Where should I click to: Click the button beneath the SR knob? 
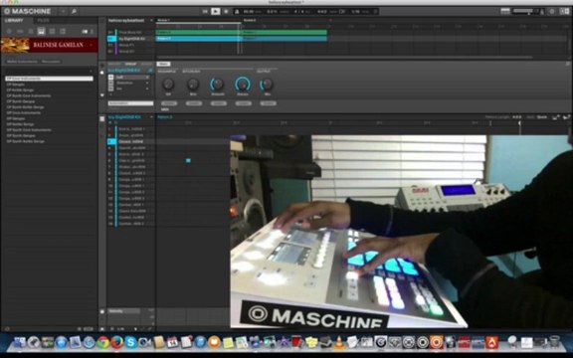pos(169,103)
